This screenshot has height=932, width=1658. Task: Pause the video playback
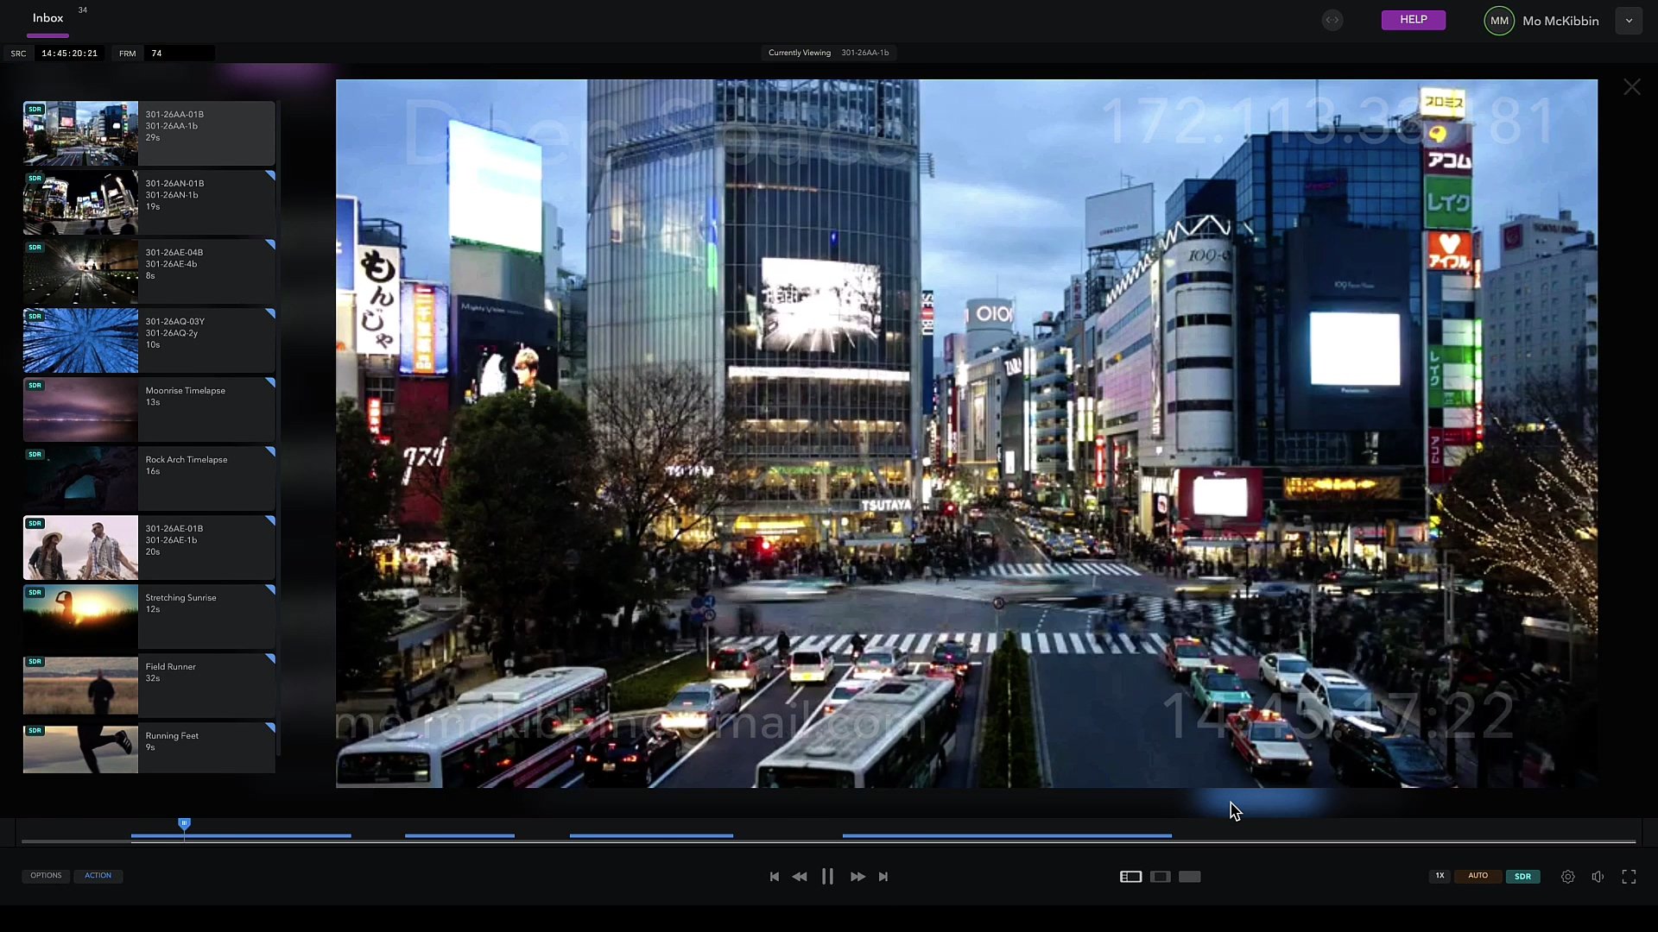pos(828,876)
